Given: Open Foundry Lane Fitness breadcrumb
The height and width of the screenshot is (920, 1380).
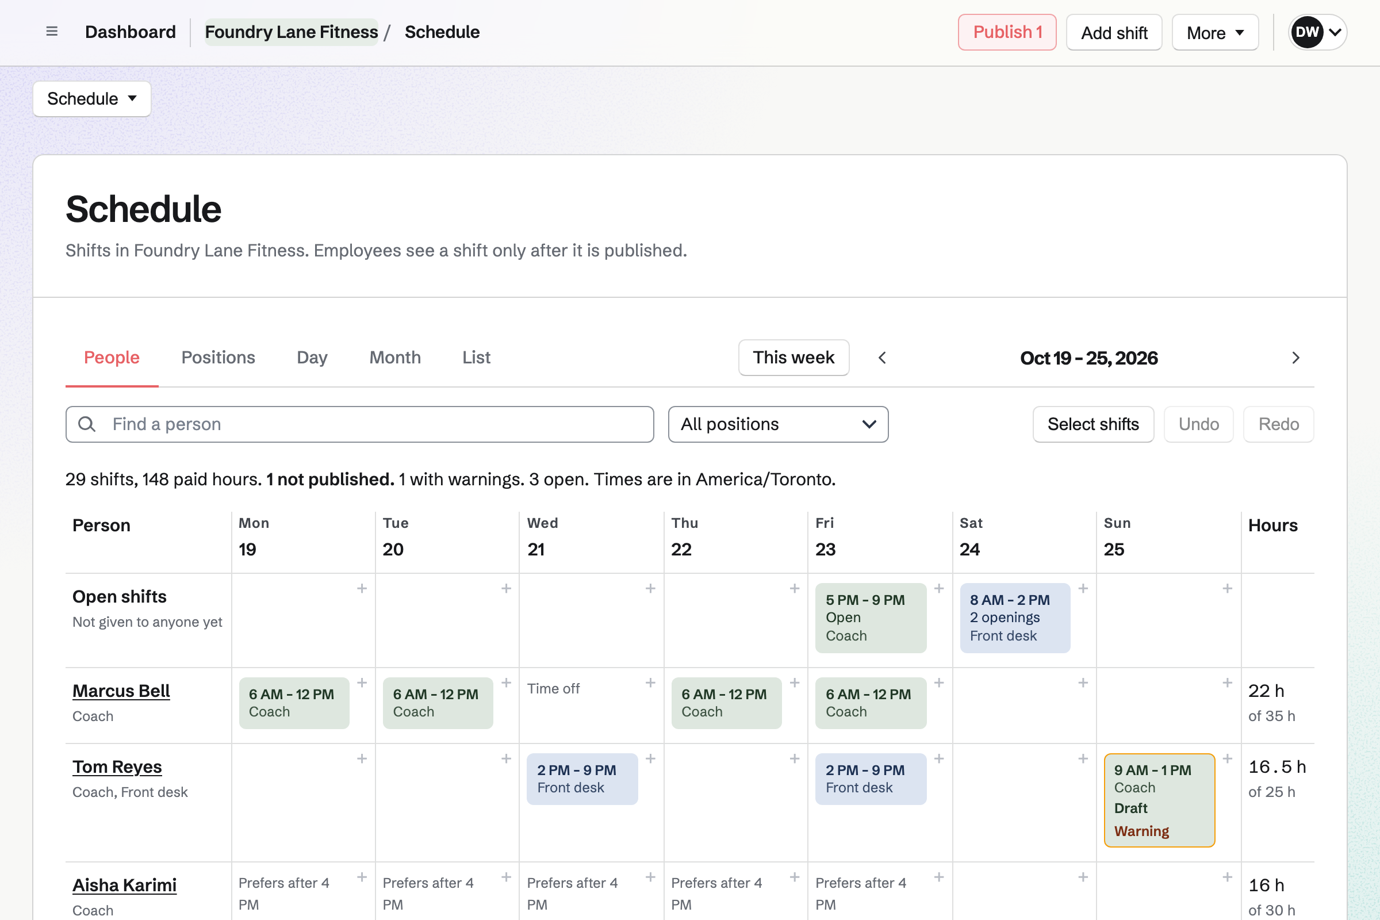Looking at the screenshot, I should point(292,32).
